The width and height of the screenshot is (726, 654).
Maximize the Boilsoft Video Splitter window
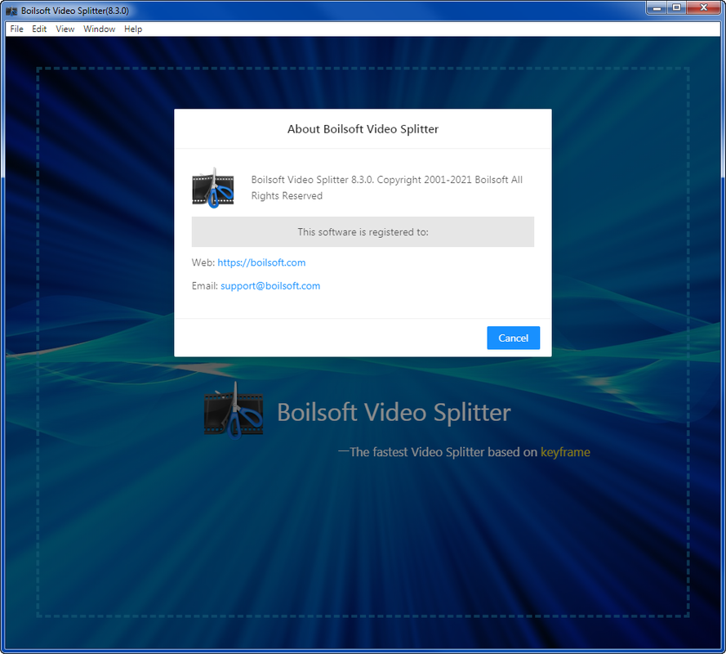[676, 8]
